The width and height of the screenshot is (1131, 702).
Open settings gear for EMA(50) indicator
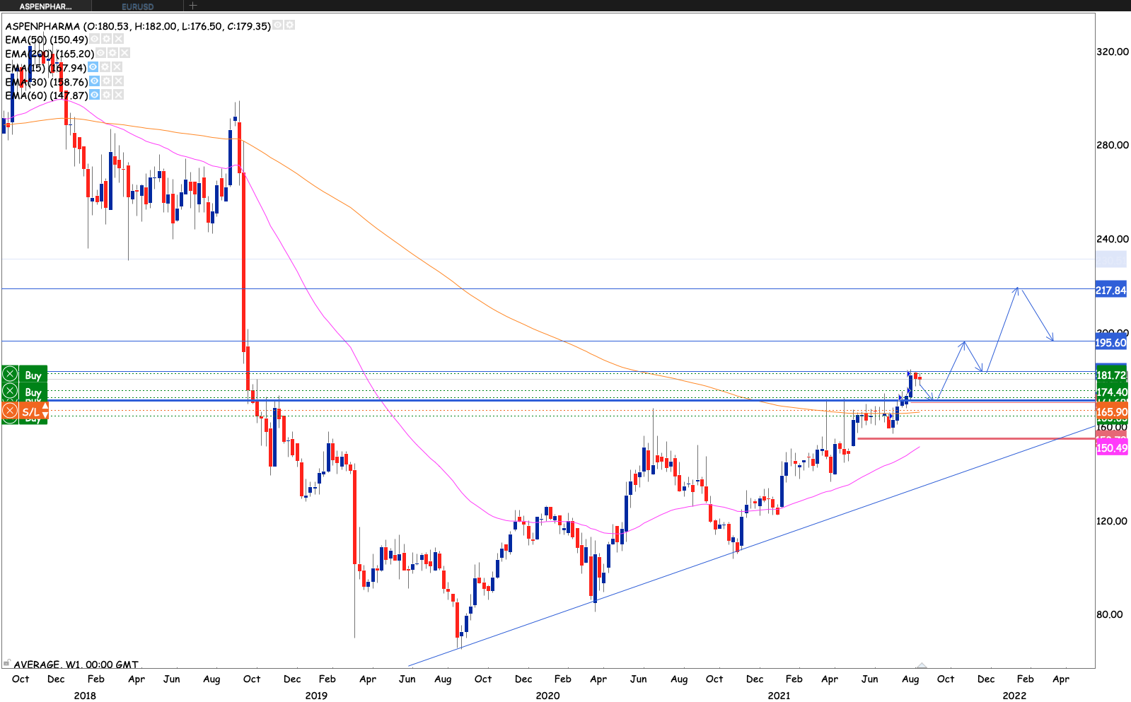[107, 40]
